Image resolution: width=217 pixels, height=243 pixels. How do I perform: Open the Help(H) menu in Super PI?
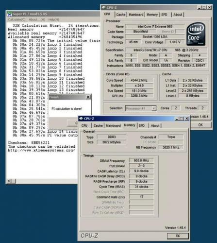[53, 19]
